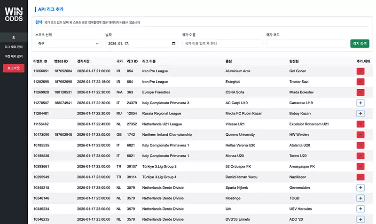
Task: Click the 이벤트 ID column header
Action: click(40, 62)
